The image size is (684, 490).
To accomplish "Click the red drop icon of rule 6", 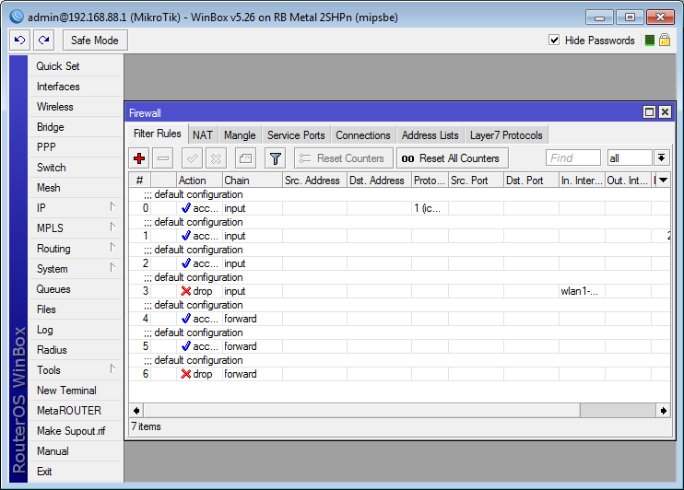I will coord(186,374).
